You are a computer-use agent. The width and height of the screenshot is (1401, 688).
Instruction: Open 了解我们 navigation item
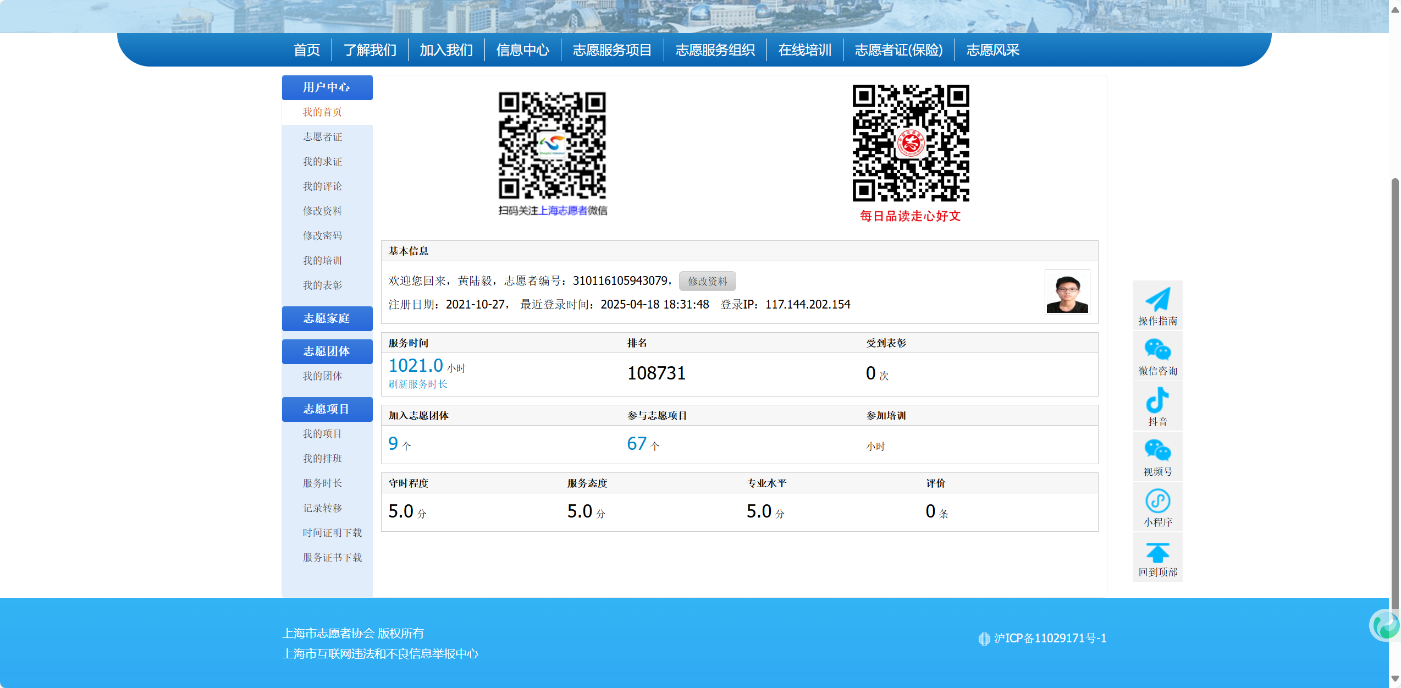click(370, 50)
